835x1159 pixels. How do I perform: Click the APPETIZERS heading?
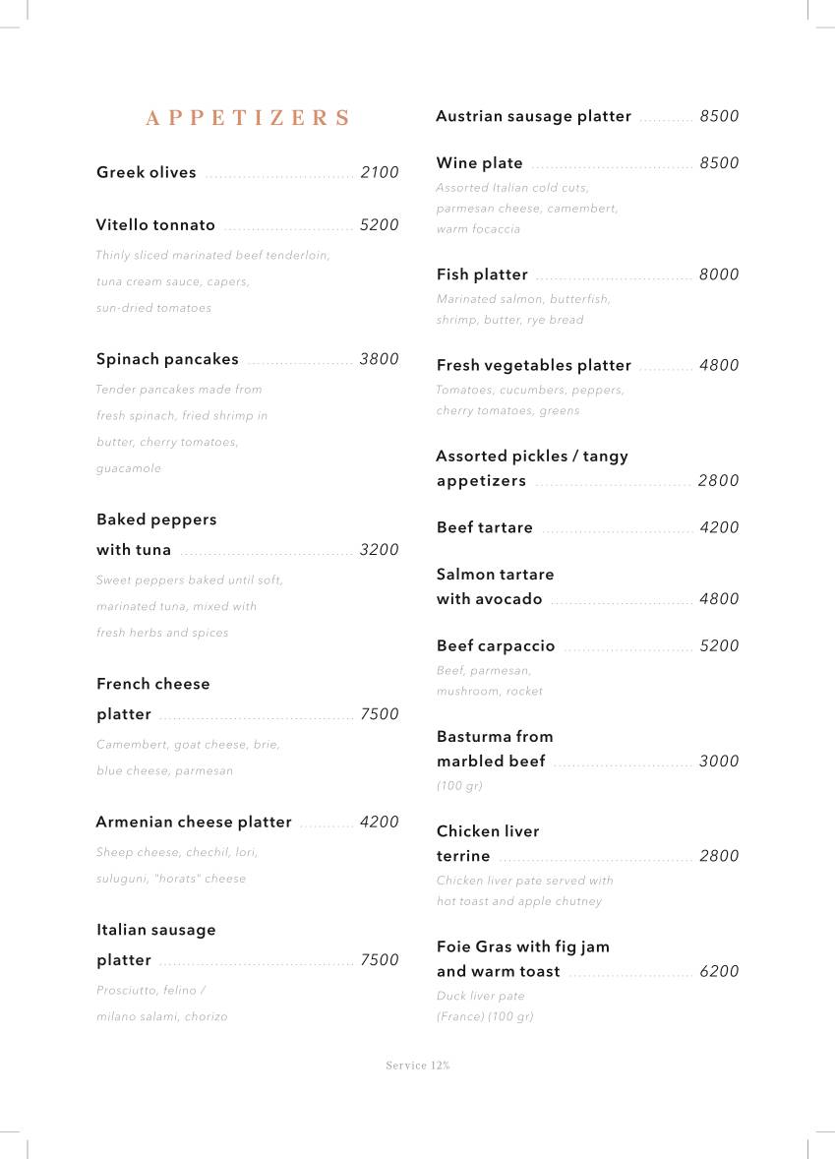click(x=248, y=118)
